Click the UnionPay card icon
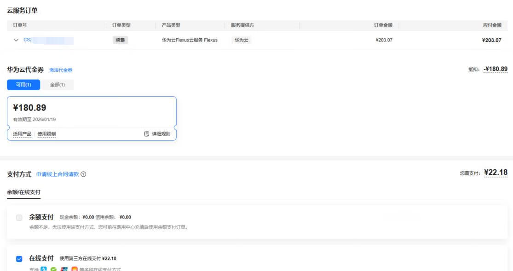The height and width of the screenshot is (271, 513). (64, 269)
